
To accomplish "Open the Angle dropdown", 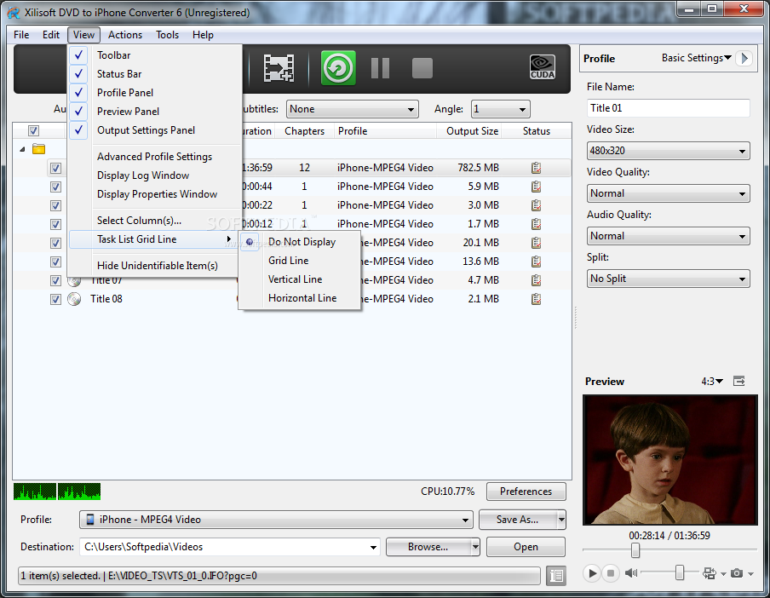I will click(500, 109).
